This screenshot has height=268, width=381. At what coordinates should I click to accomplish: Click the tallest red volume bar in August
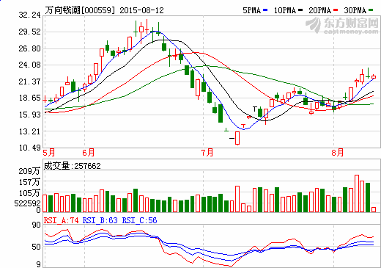coord(357,193)
